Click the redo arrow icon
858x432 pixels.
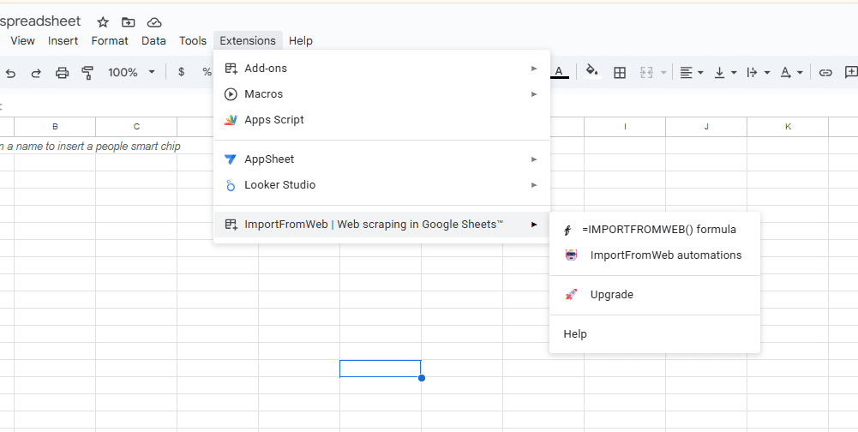(x=36, y=73)
